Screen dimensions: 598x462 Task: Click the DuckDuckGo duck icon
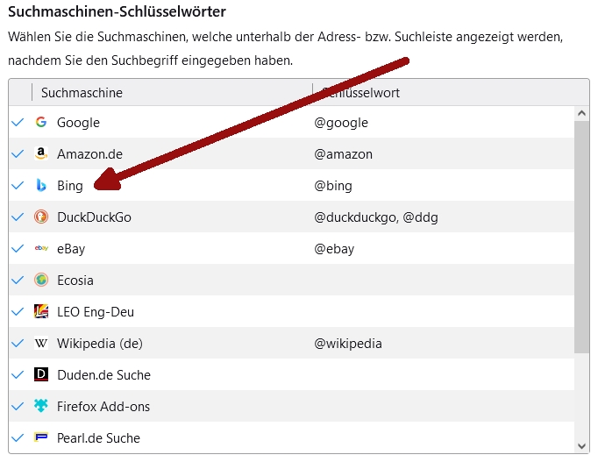(41, 217)
